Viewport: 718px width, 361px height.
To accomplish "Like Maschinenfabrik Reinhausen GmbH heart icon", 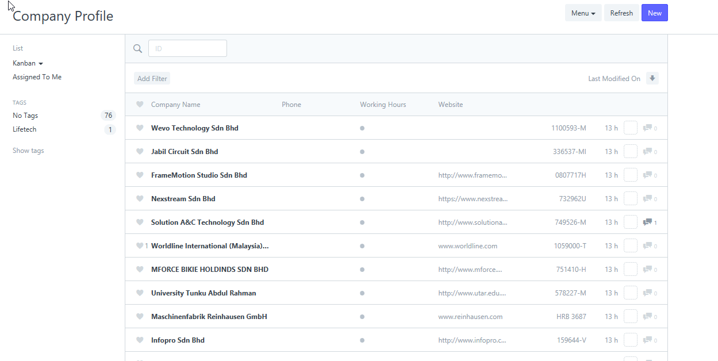I will coord(140,317).
